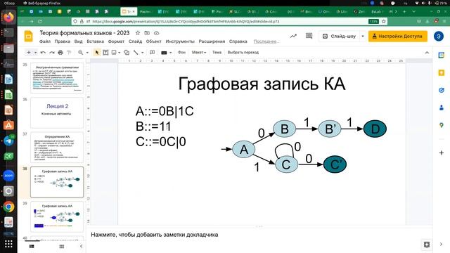Open the Инструменты menu
The width and height of the screenshot is (450, 253).
point(180,41)
